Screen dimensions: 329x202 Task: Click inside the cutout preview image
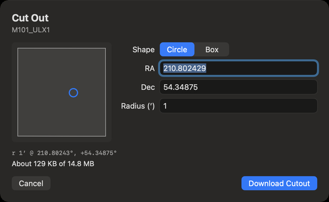(x=61, y=92)
